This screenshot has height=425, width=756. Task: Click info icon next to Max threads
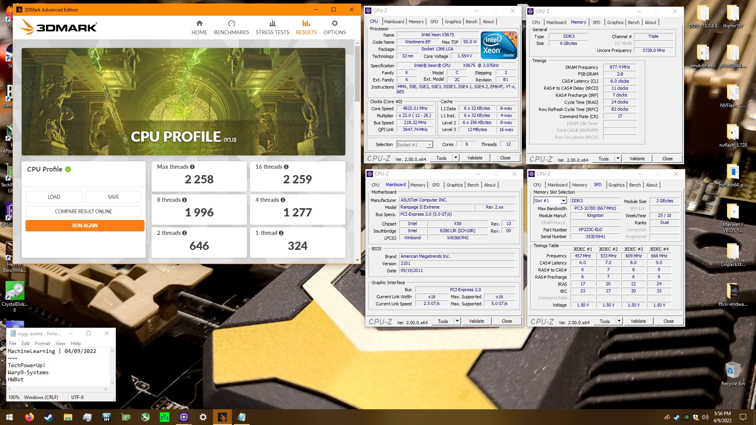point(192,167)
